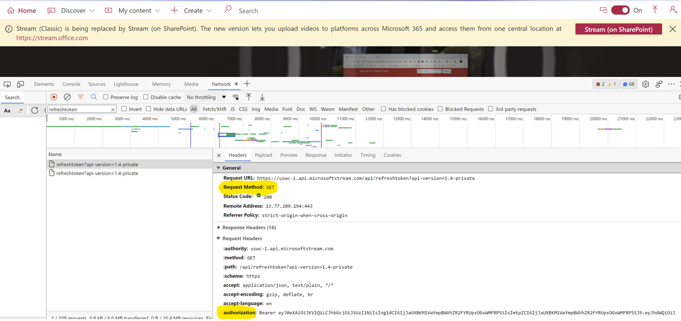Click the upload arrow icon in header
681x321 pixels.
coord(655,10)
